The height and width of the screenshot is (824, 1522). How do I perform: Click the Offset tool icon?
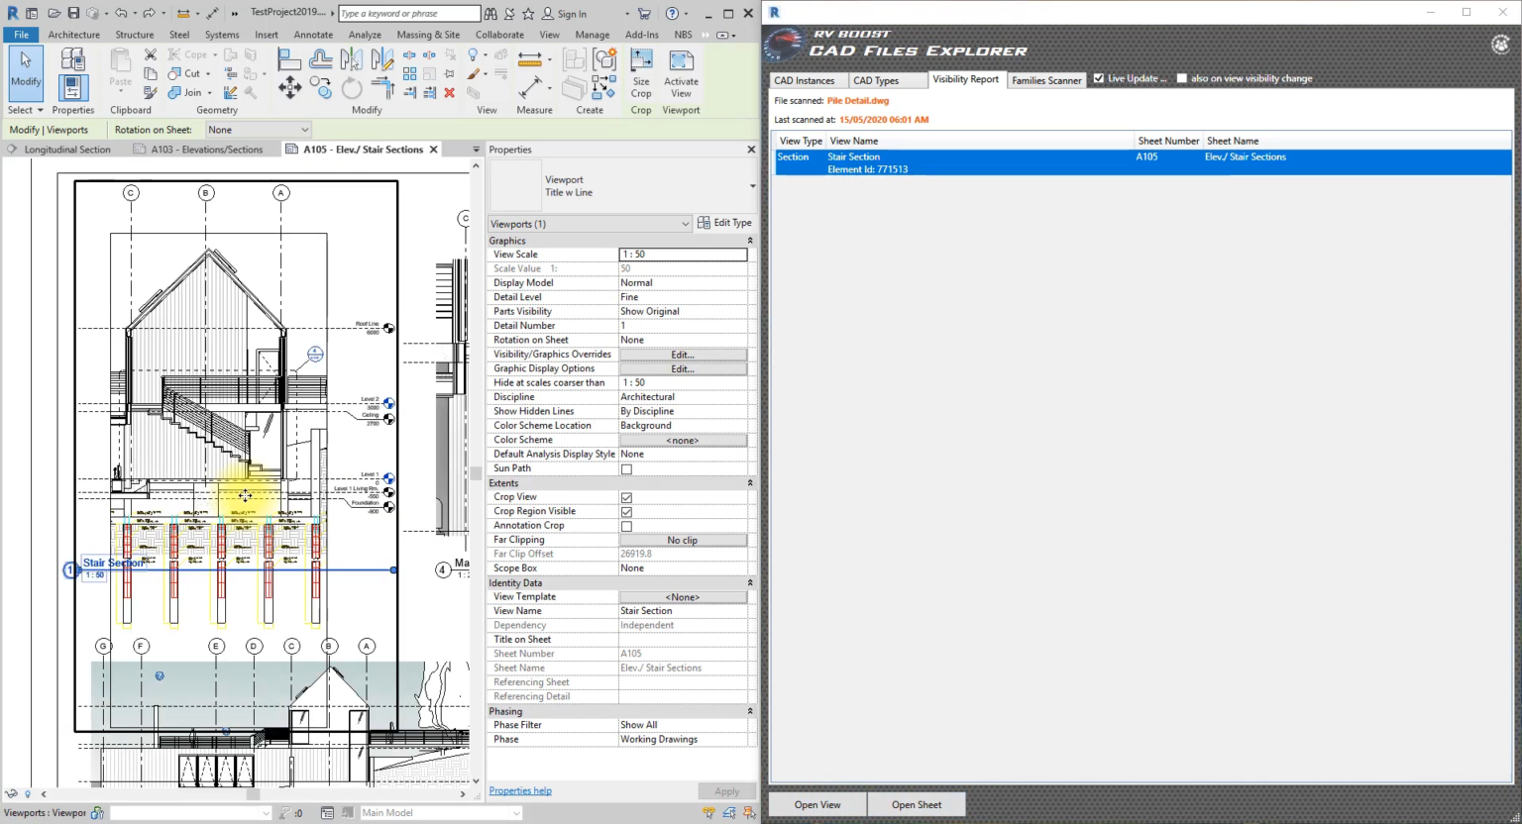[320, 59]
